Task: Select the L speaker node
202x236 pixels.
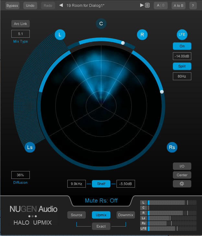Action: (x=60, y=35)
